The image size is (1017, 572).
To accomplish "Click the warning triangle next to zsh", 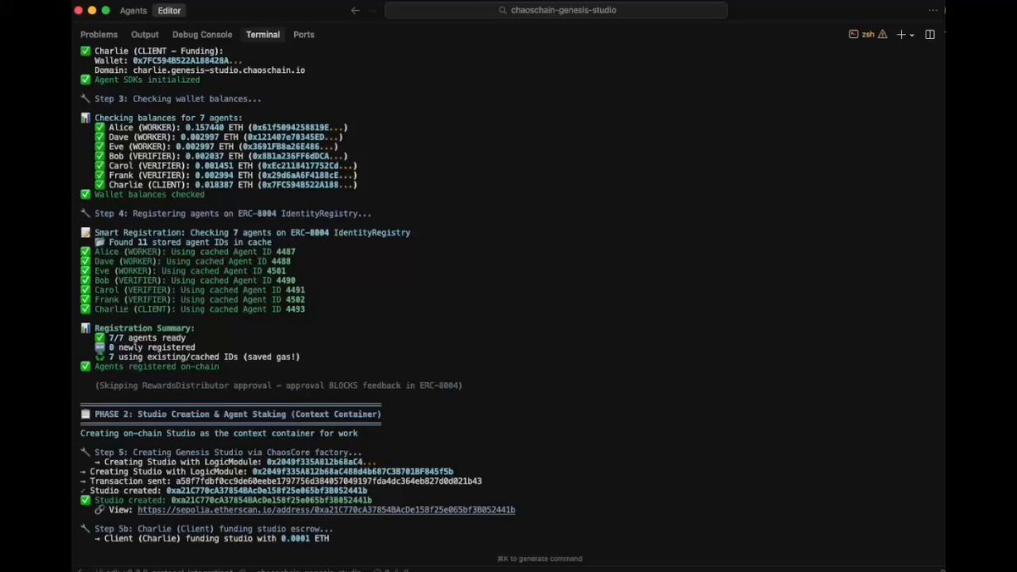I will pos(882,35).
